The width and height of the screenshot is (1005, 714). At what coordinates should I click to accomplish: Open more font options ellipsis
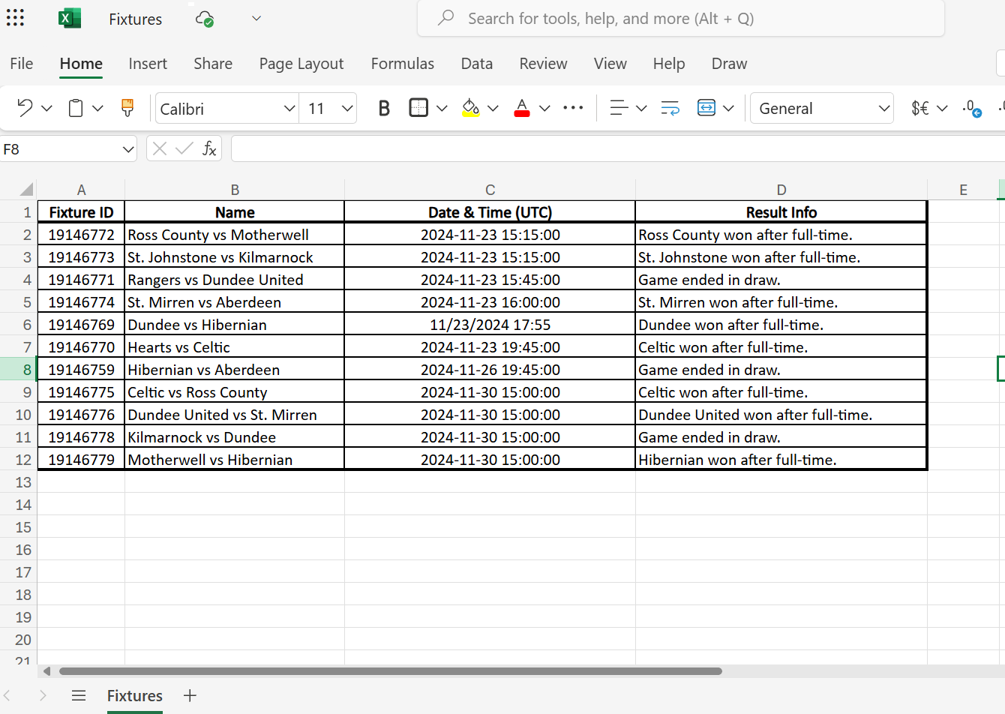click(573, 108)
